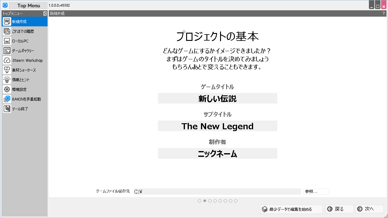The height and width of the screenshot is (218, 388).
Task: Edit the subtitle field The New Legend
Action: (x=217, y=126)
